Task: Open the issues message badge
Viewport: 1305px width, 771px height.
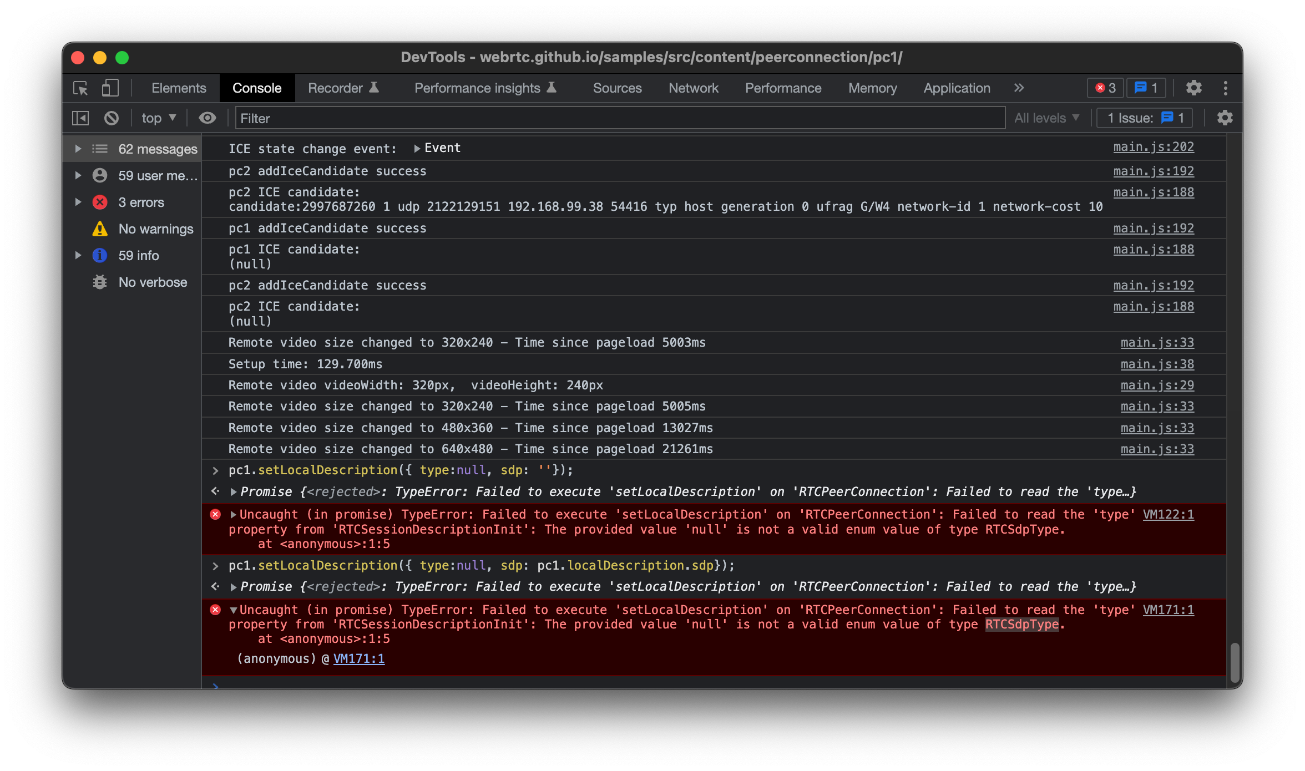Action: click(1145, 88)
